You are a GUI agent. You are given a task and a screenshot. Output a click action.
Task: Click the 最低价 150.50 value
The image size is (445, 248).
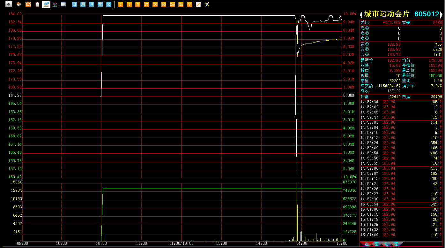(435, 75)
